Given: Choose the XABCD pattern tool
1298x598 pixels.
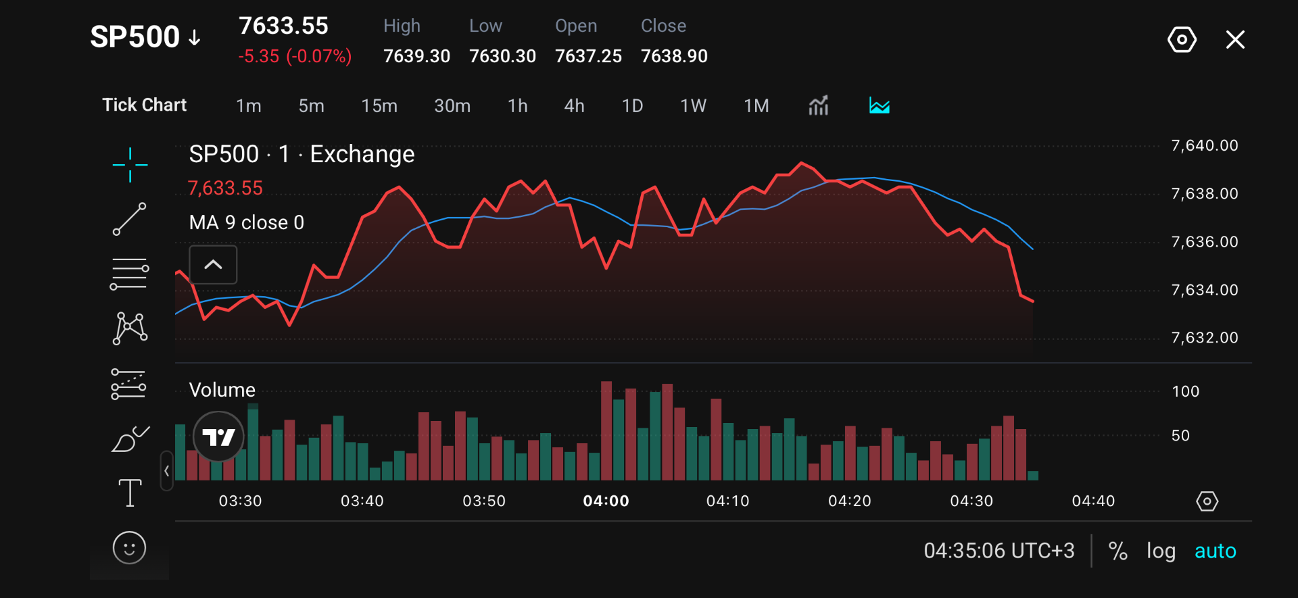Looking at the screenshot, I should (130, 328).
